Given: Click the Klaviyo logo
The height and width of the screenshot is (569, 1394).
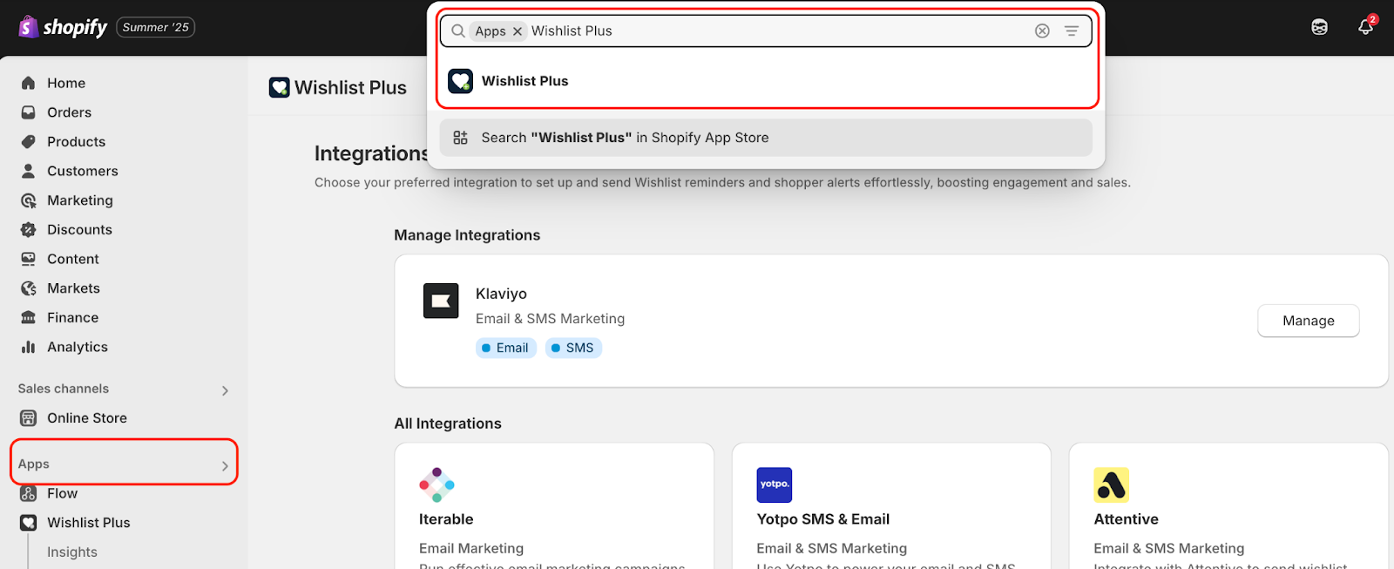Looking at the screenshot, I should (441, 301).
